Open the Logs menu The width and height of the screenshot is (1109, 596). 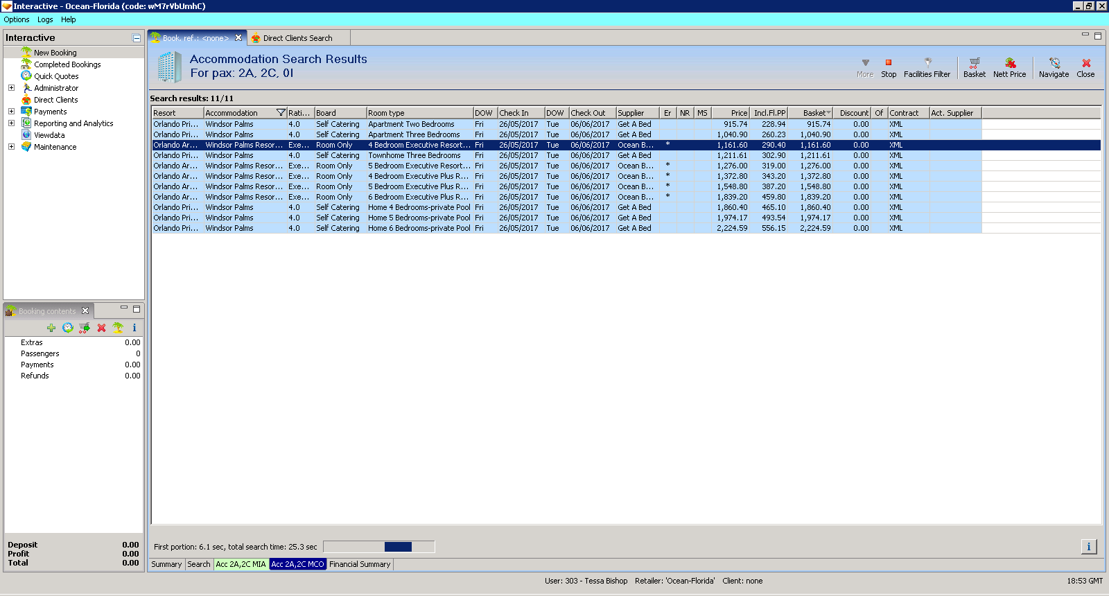[x=45, y=19]
